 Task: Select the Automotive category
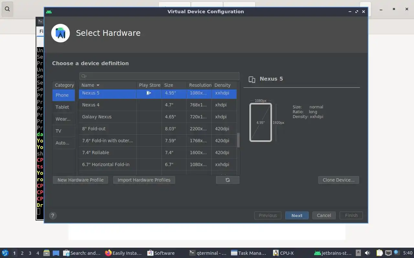pos(63,143)
